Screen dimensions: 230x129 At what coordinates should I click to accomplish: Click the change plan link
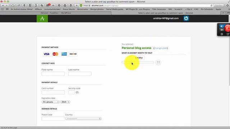coord(161,48)
